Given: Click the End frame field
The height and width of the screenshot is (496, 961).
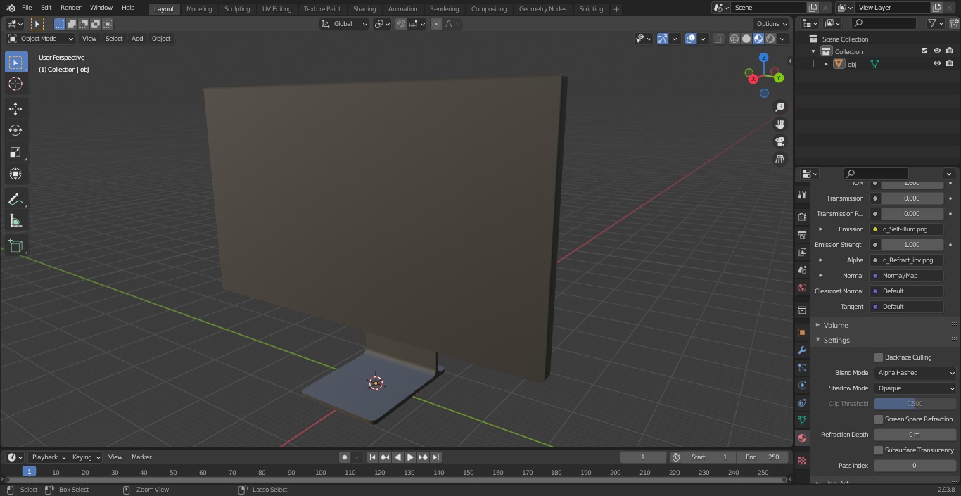Looking at the screenshot, I should [x=763, y=457].
